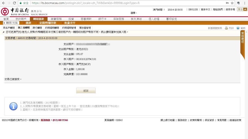Click the link left of 列印

tap(215, 28)
